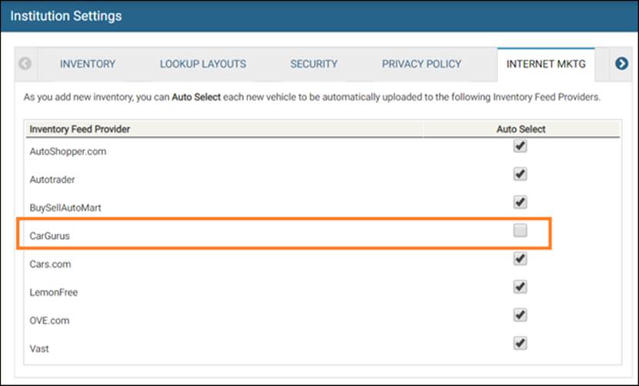Click the Inventory Feed Provider column header
Screen dimensions: 639x386
79,129
